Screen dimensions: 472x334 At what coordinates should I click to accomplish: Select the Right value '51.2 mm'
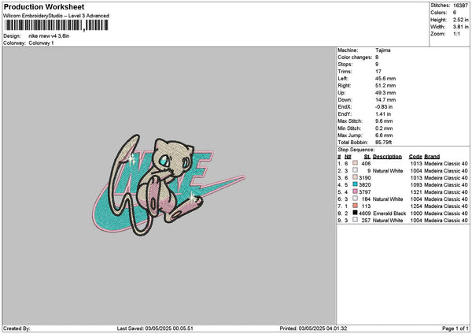coord(385,86)
